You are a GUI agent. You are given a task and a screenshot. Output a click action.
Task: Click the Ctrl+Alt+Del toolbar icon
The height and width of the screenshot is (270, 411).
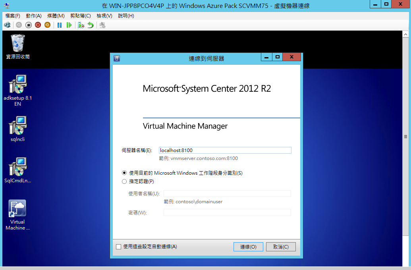(7, 25)
